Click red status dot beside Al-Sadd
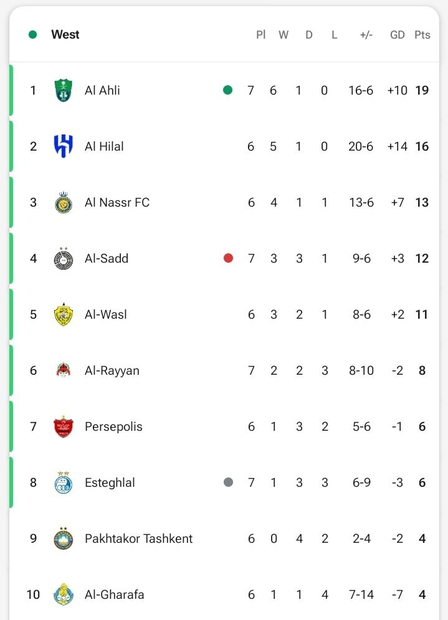448x620 pixels. click(228, 258)
